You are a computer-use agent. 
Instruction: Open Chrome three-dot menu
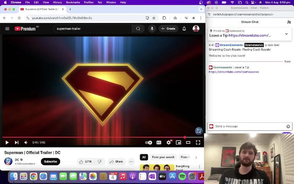201,18
